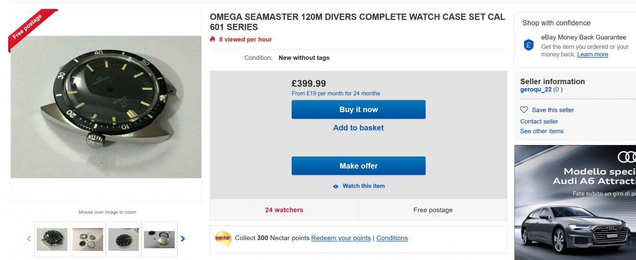
Task: Click Redeem your points link
Action: (341, 238)
